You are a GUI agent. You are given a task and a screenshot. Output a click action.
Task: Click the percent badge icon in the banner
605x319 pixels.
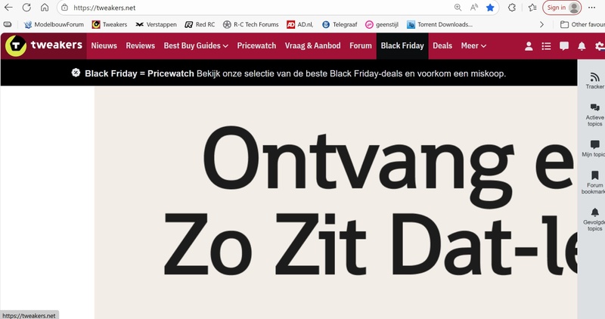click(x=76, y=73)
